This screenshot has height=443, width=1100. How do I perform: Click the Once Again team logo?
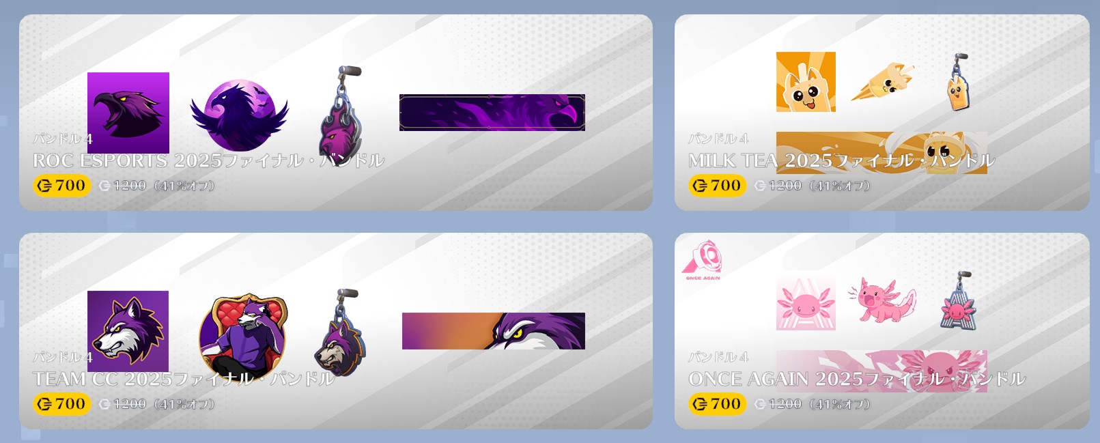[702, 260]
